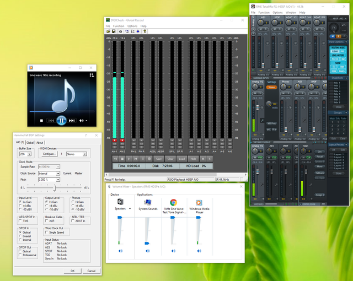Viewport: 353px width, 281px height.
Task: Pause DIGICheck transport
Action: (x=142, y=159)
